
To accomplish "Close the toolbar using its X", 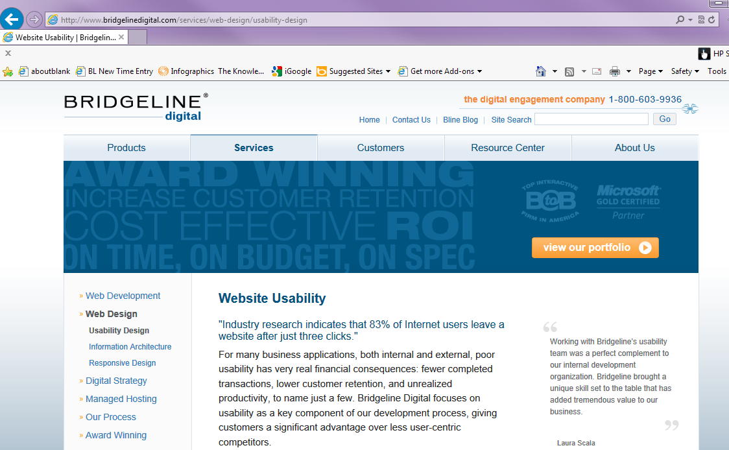I will (x=8, y=53).
